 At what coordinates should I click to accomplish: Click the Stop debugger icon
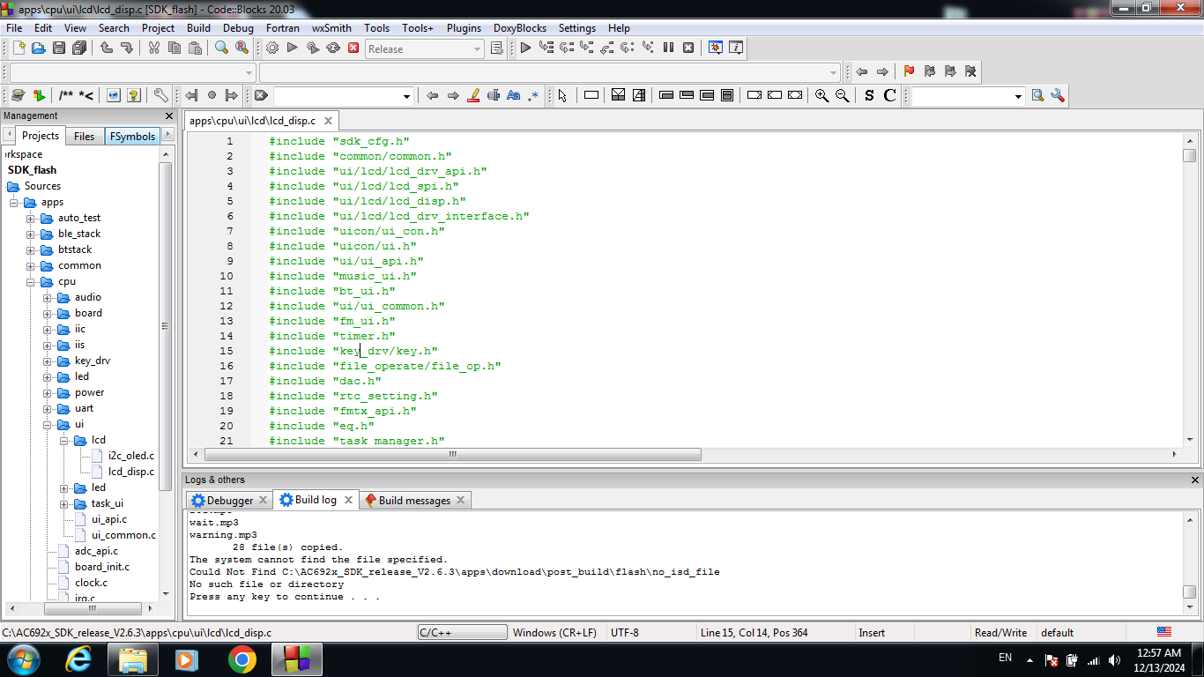tap(688, 48)
